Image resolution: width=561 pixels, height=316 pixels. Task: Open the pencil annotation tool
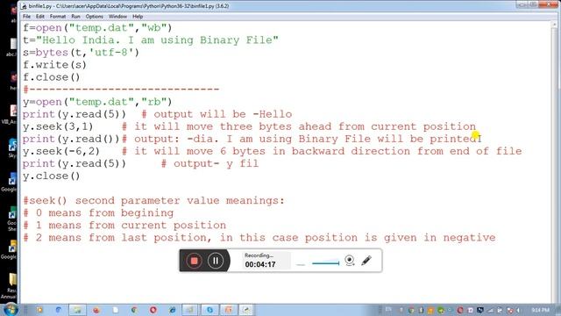click(x=366, y=261)
